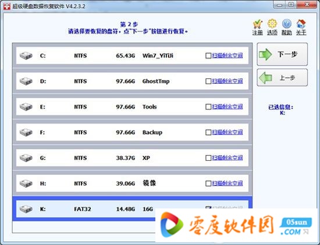Click the 39.06G size value
This screenshot has width=320, height=245.
126,183
